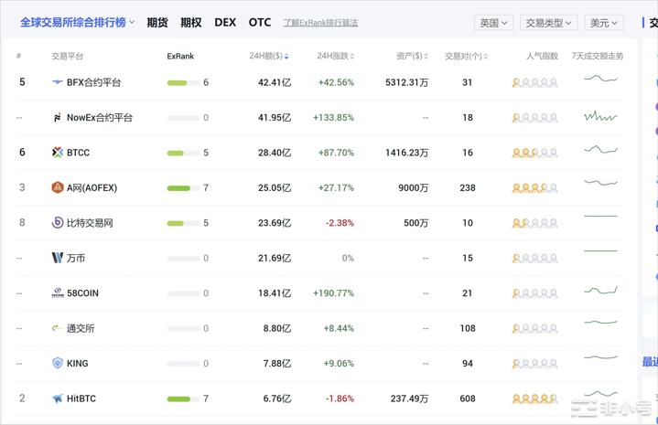The width and height of the screenshot is (658, 425).
Task: Open the 交易类型 filter dropdown
Action: [548, 23]
